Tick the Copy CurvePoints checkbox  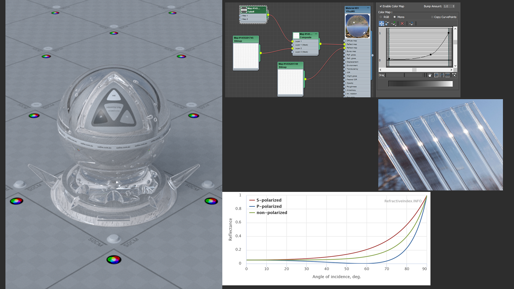point(432,17)
